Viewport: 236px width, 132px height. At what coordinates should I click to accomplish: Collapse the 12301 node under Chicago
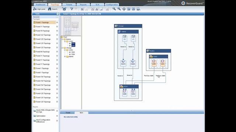point(65,50)
